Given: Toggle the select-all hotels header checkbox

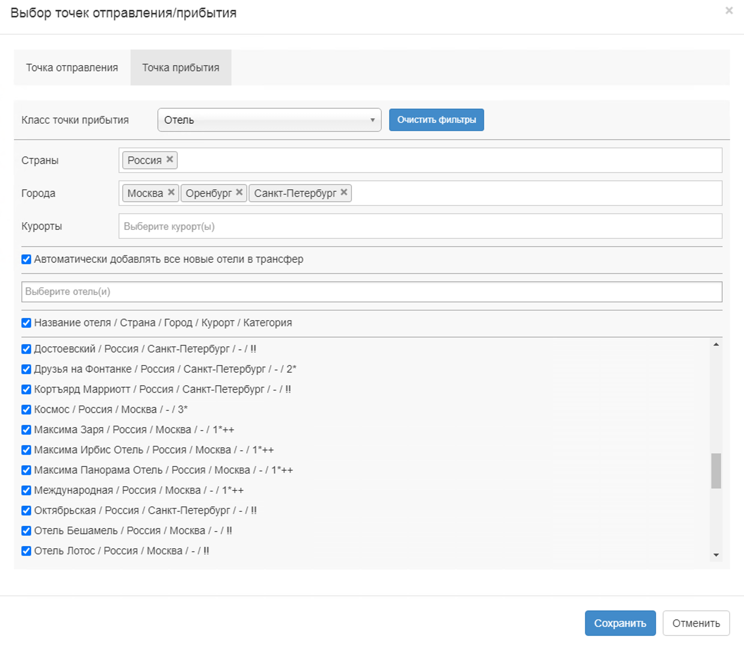Looking at the screenshot, I should [26, 323].
